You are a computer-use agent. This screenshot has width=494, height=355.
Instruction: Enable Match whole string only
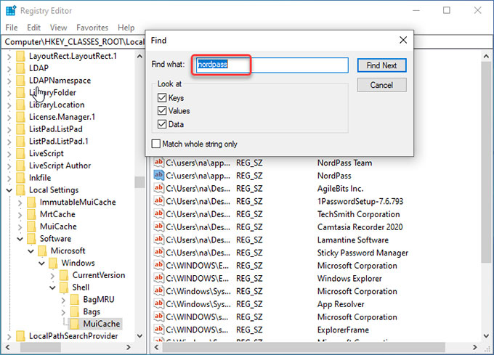coord(156,144)
